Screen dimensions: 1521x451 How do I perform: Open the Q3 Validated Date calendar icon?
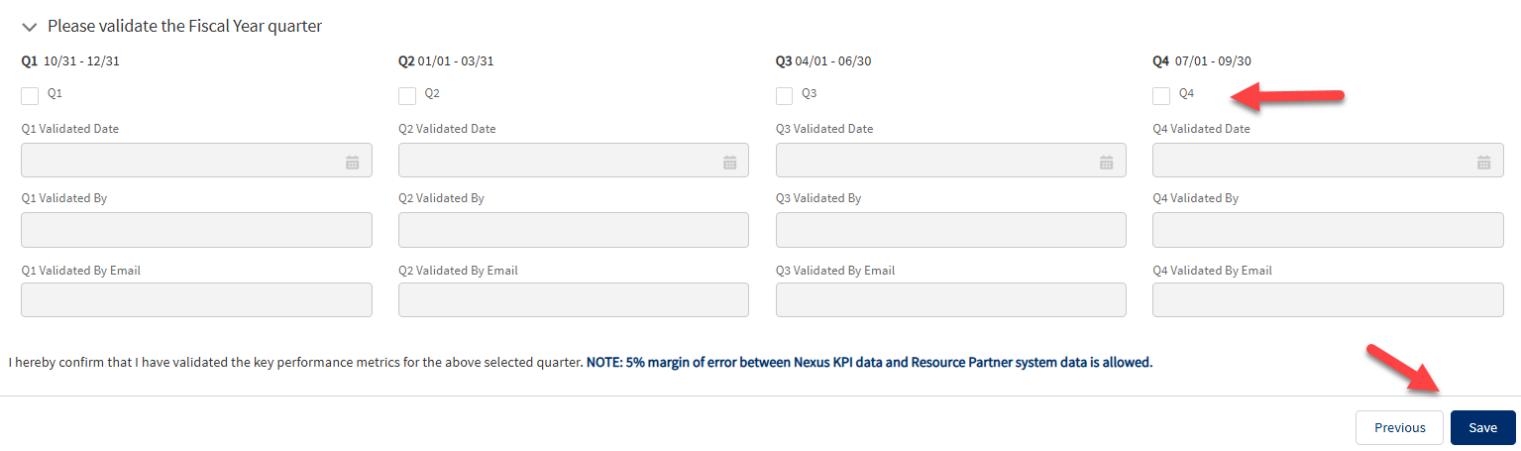(x=1107, y=162)
